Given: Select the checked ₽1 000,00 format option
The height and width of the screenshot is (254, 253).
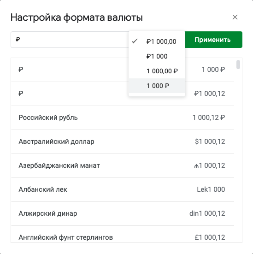Looking at the screenshot, I should pyautogui.click(x=157, y=41).
